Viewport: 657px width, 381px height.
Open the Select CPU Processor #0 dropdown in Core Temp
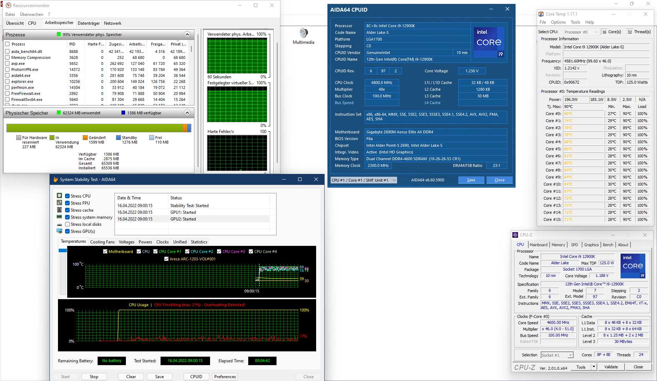tap(581, 32)
